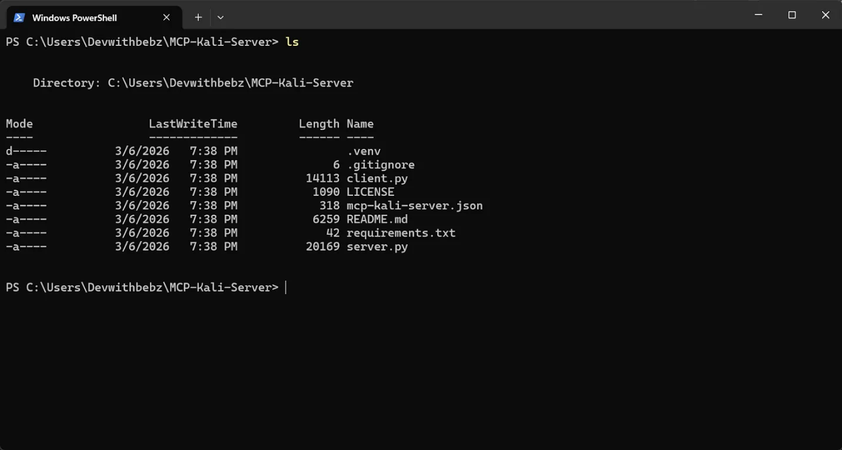The width and height of the screenshot is (842, 450).
Task: Click the Length column header text
Action: click(319, 124)
